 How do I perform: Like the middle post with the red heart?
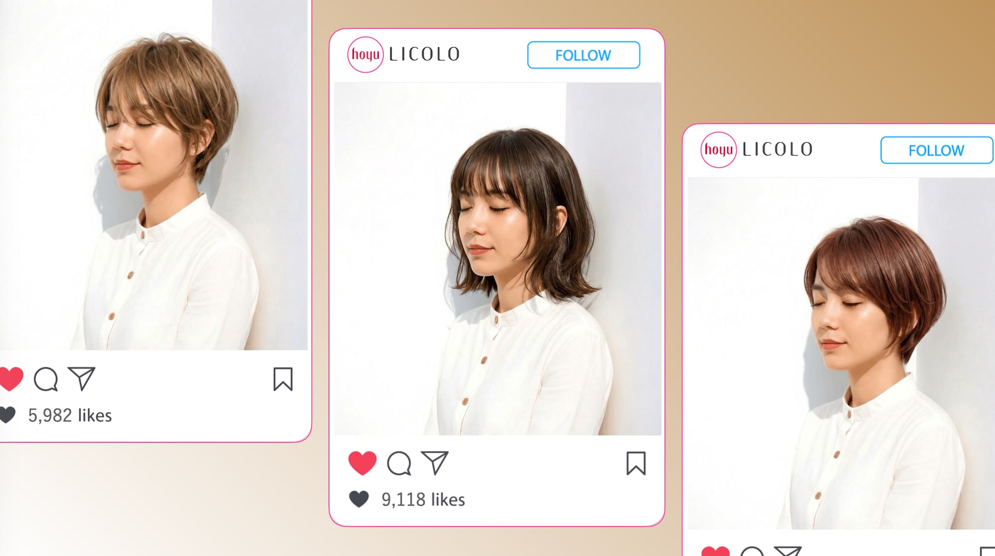tap(362, 463)
